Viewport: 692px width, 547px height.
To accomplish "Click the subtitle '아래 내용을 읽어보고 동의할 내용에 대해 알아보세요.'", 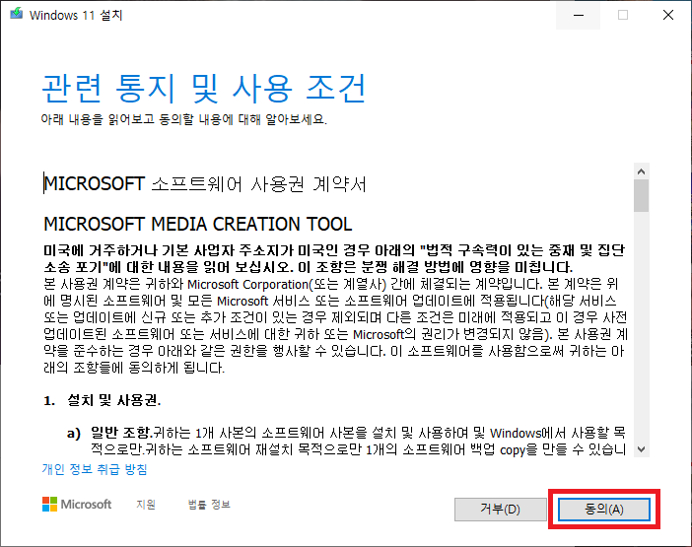I will coord(184,119).
